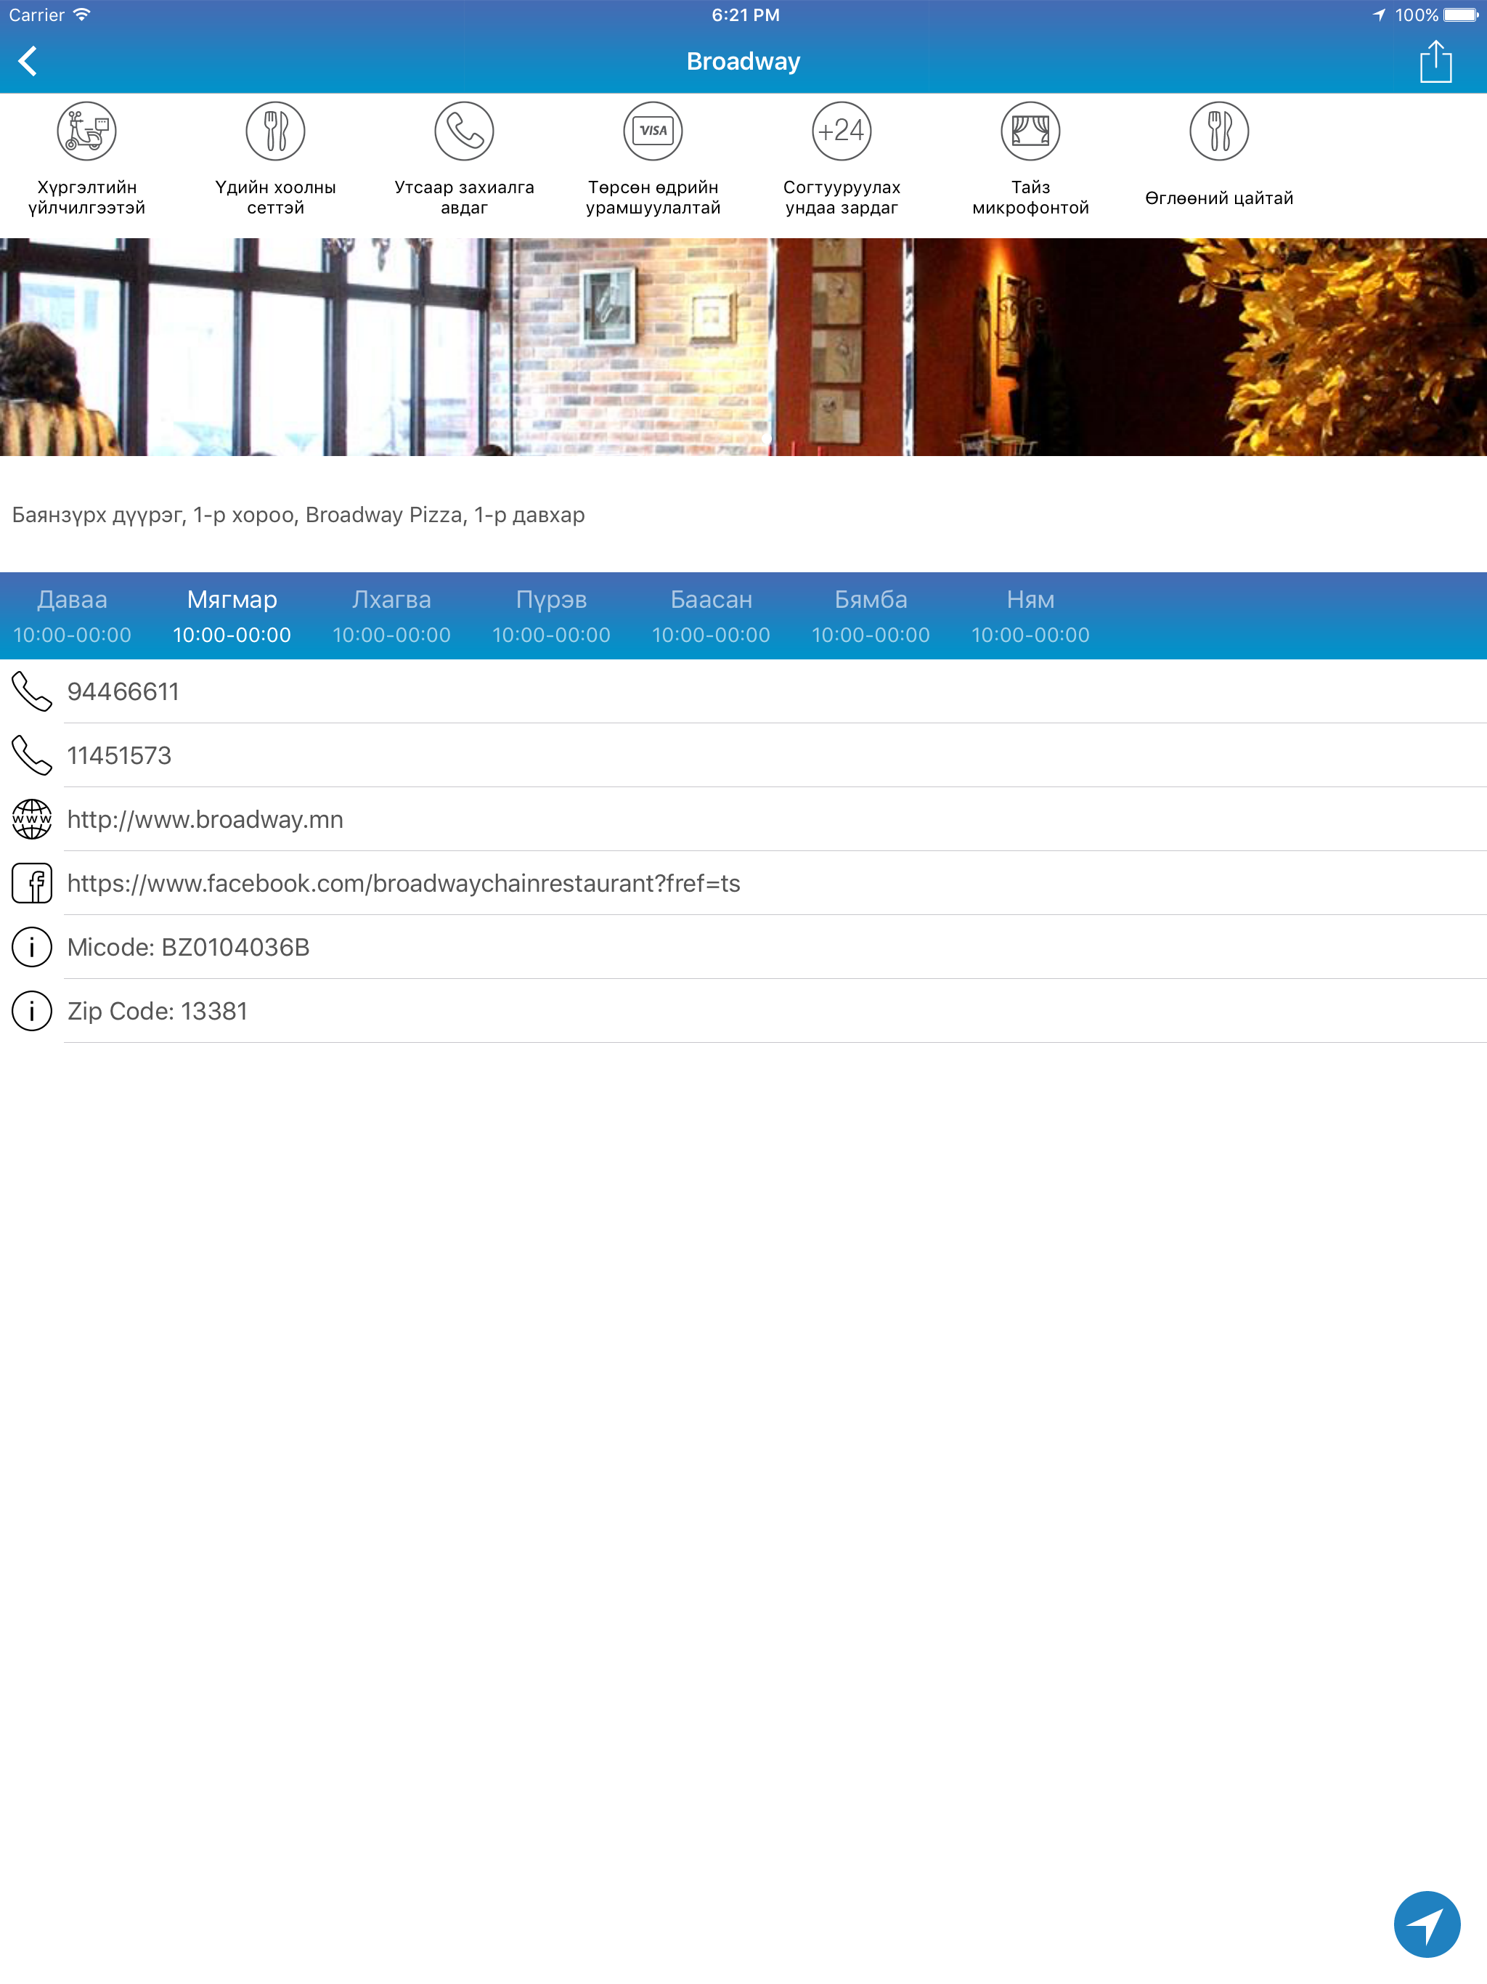Select the Ням day tab

1030,617
